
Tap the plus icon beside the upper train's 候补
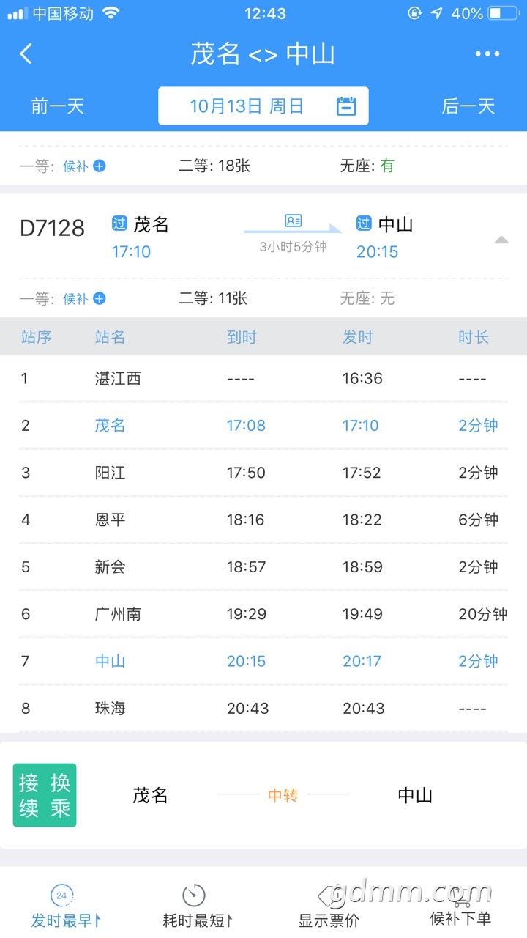100,166
